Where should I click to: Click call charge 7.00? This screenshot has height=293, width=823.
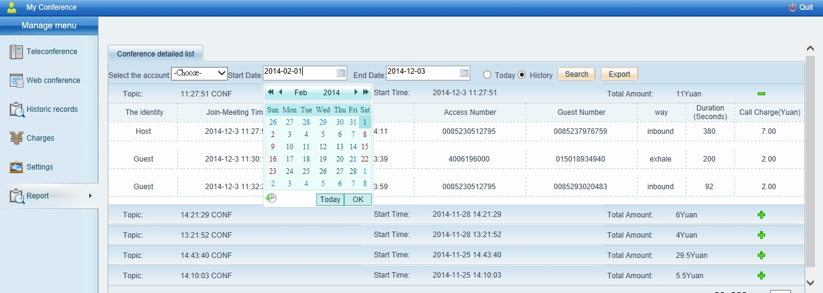coord(768,131)
